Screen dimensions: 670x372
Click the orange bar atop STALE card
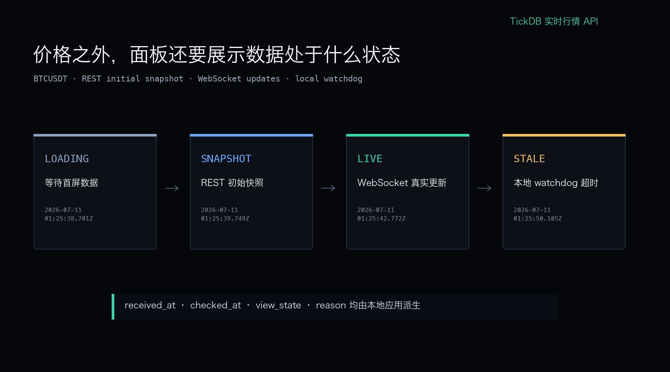point(564,135)
